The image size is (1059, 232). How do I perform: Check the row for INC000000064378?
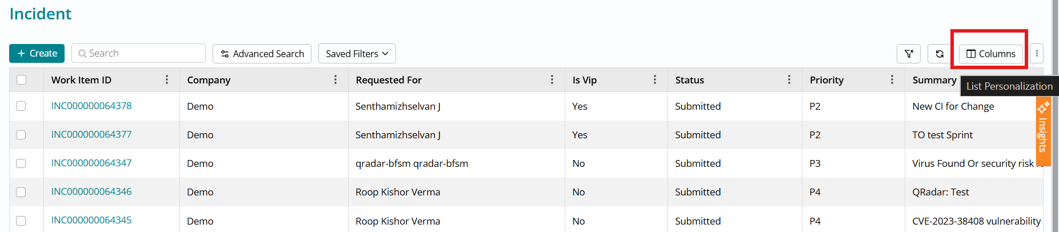pos(21,106)
